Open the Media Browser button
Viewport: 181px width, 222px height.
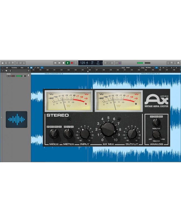click(178, 63)
